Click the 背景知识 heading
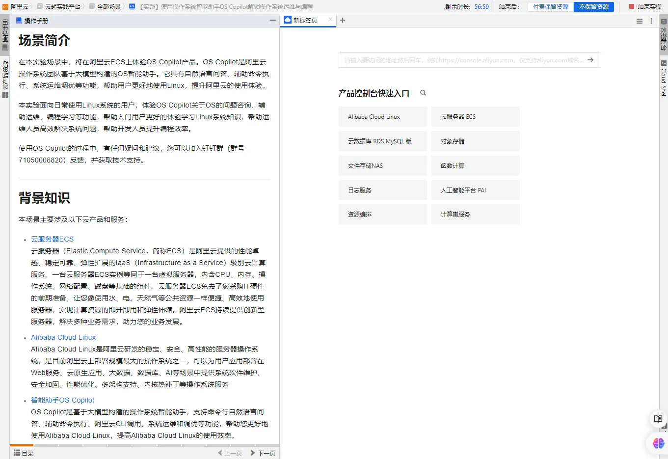Image resolution: width=668 pixels, height=459 pixels. pos(44,198)
